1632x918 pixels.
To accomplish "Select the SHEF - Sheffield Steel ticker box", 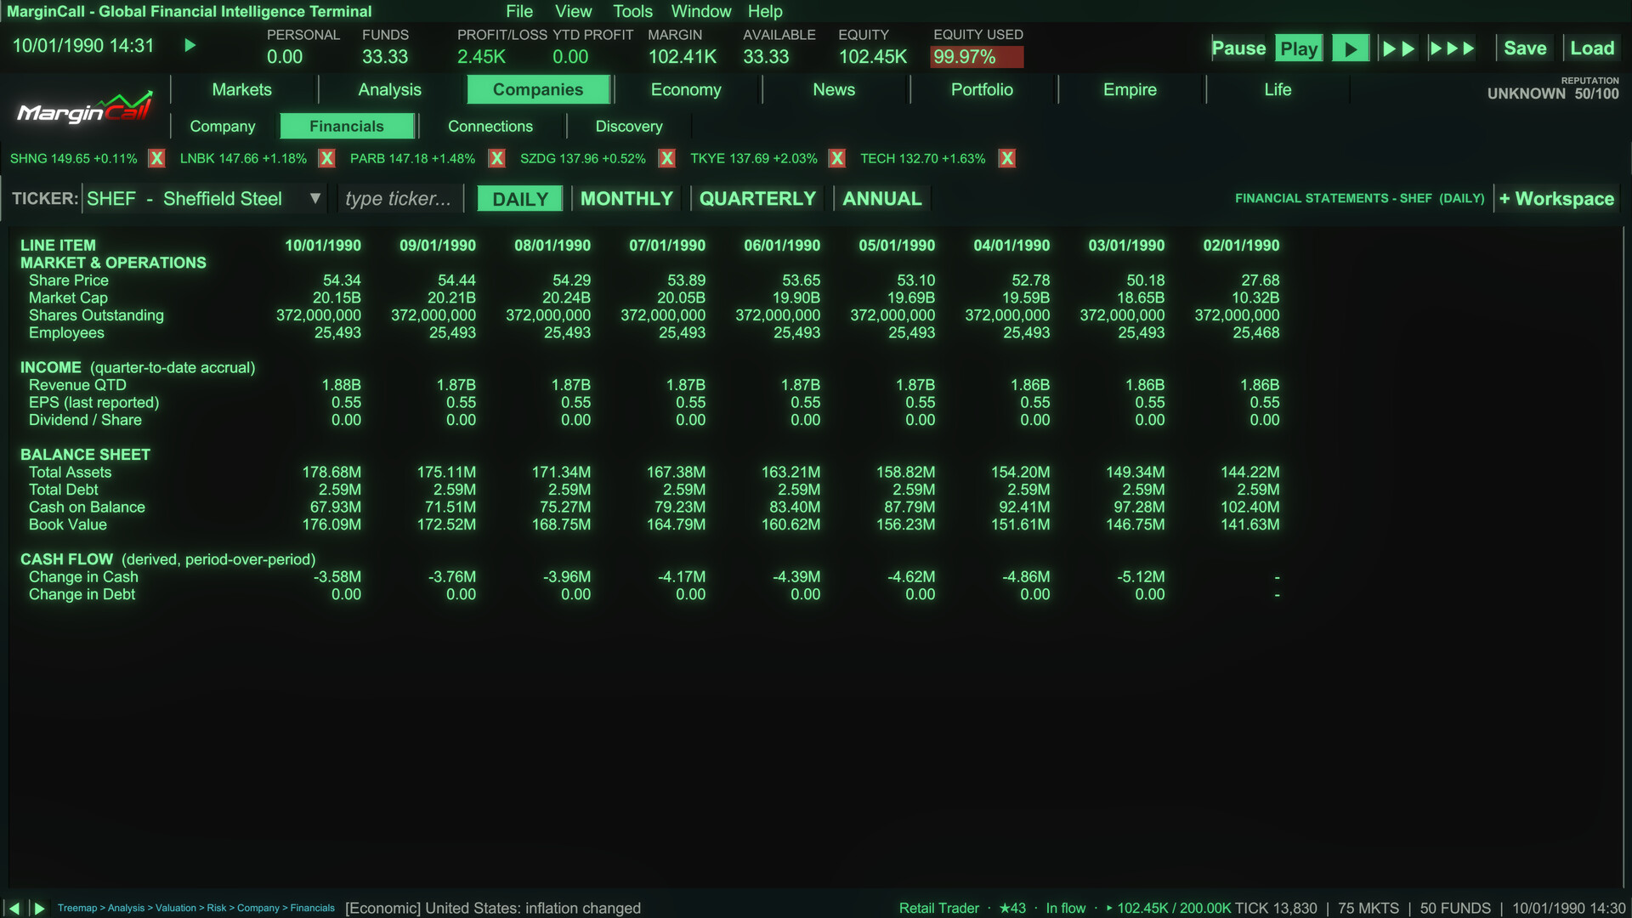I will click(204, 198).
